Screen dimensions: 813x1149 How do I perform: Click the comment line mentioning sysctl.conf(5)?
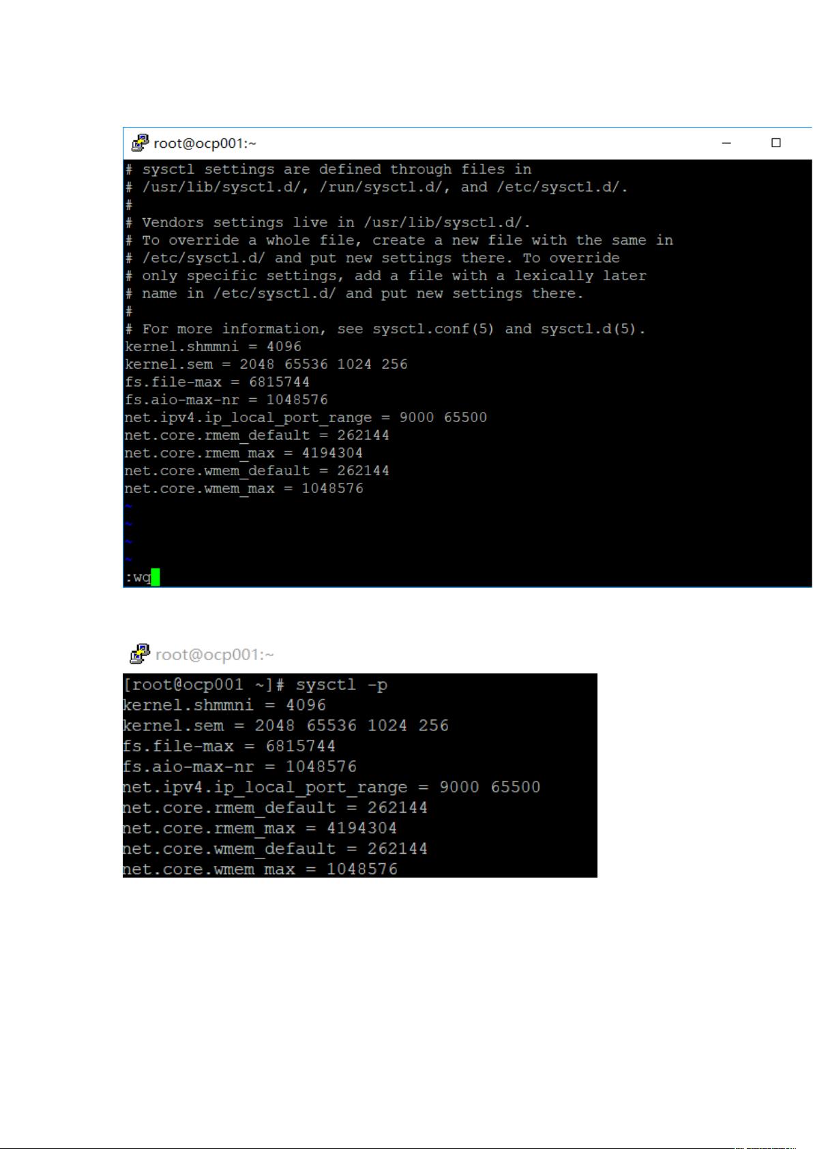(x=385, y=329)
